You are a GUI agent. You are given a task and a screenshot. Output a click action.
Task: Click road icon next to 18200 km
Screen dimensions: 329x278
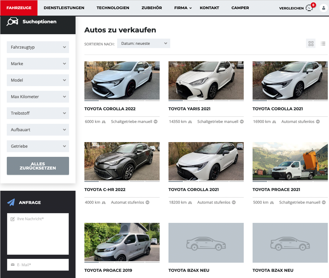click(190, 203)
